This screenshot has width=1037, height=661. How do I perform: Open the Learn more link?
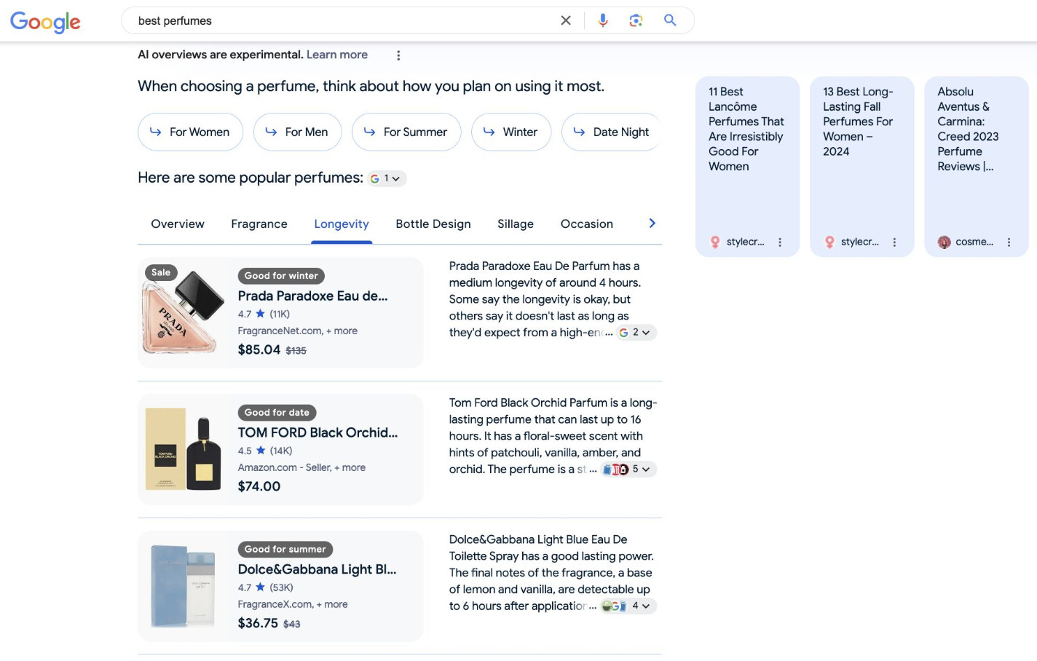337,54
